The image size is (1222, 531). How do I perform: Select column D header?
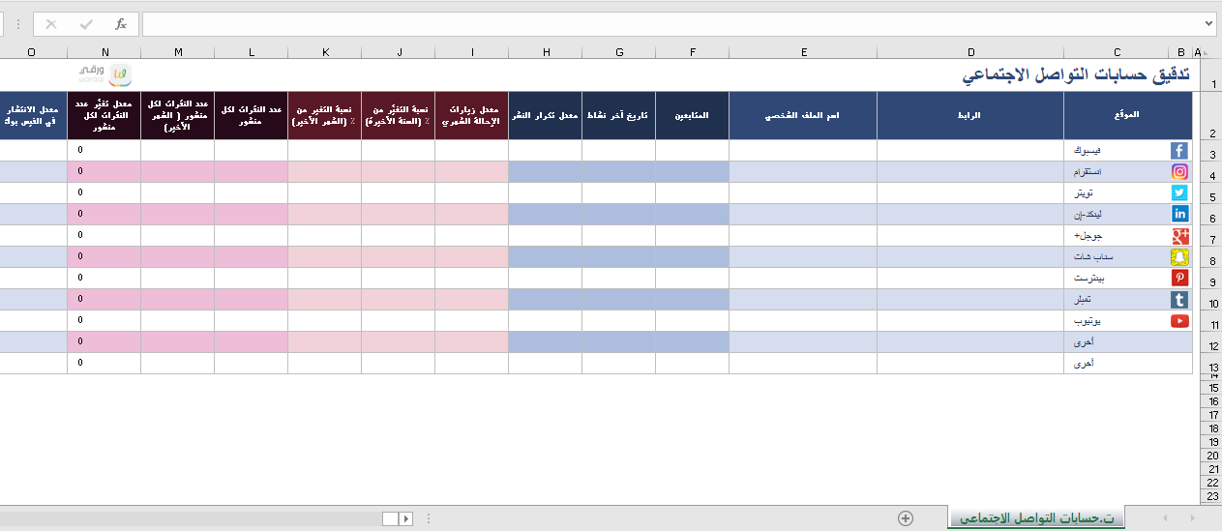point(970,52)
